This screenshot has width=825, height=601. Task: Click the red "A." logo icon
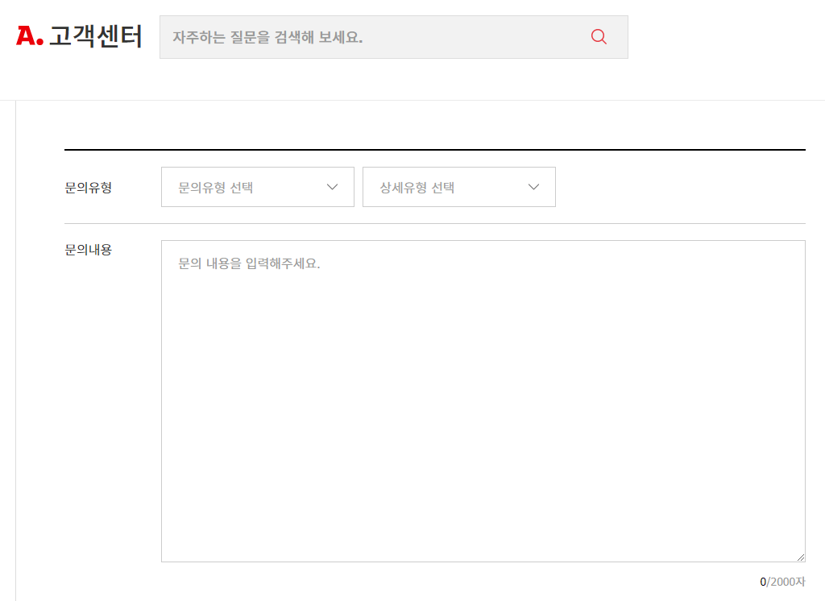point(29,35)
